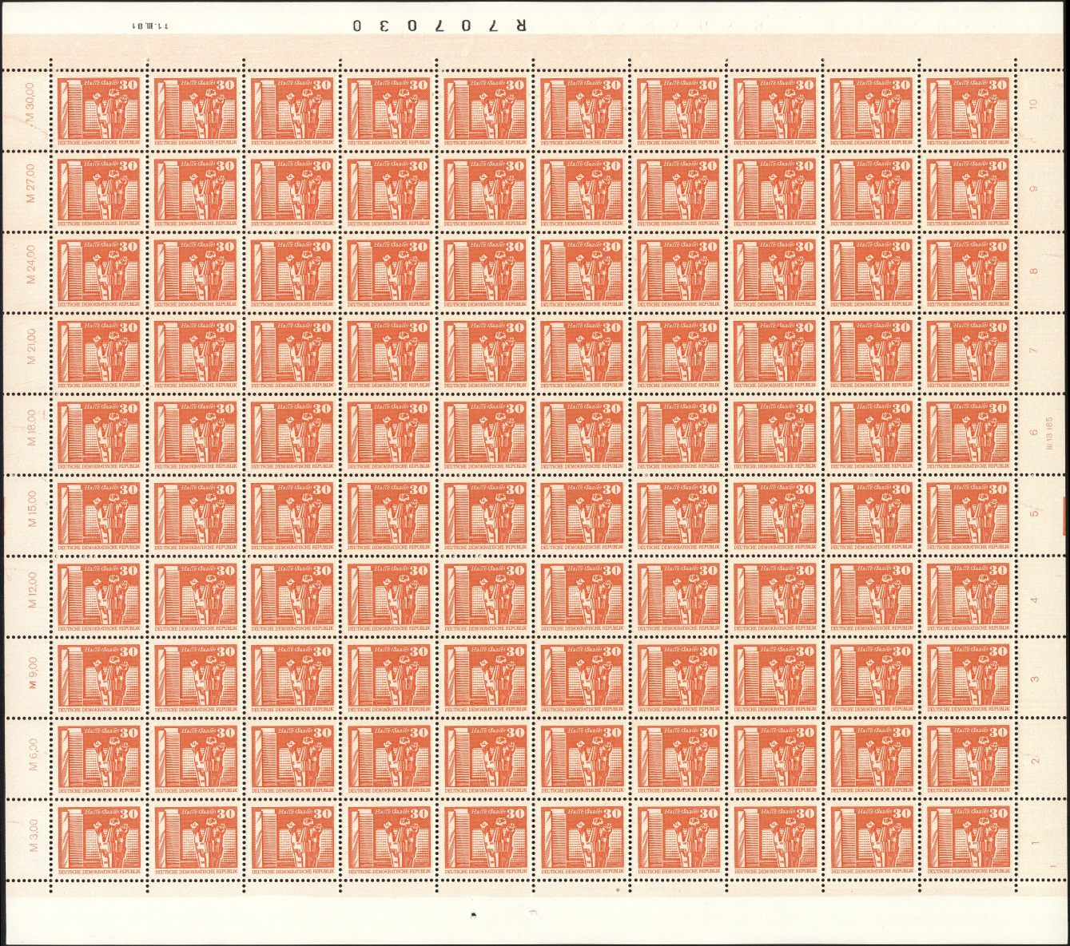The height and width of the screenshot is (946, 1070).
Task: Click the stamp beside the M 6,00 label
Action: pyautogui.click(x=98, y=757)
